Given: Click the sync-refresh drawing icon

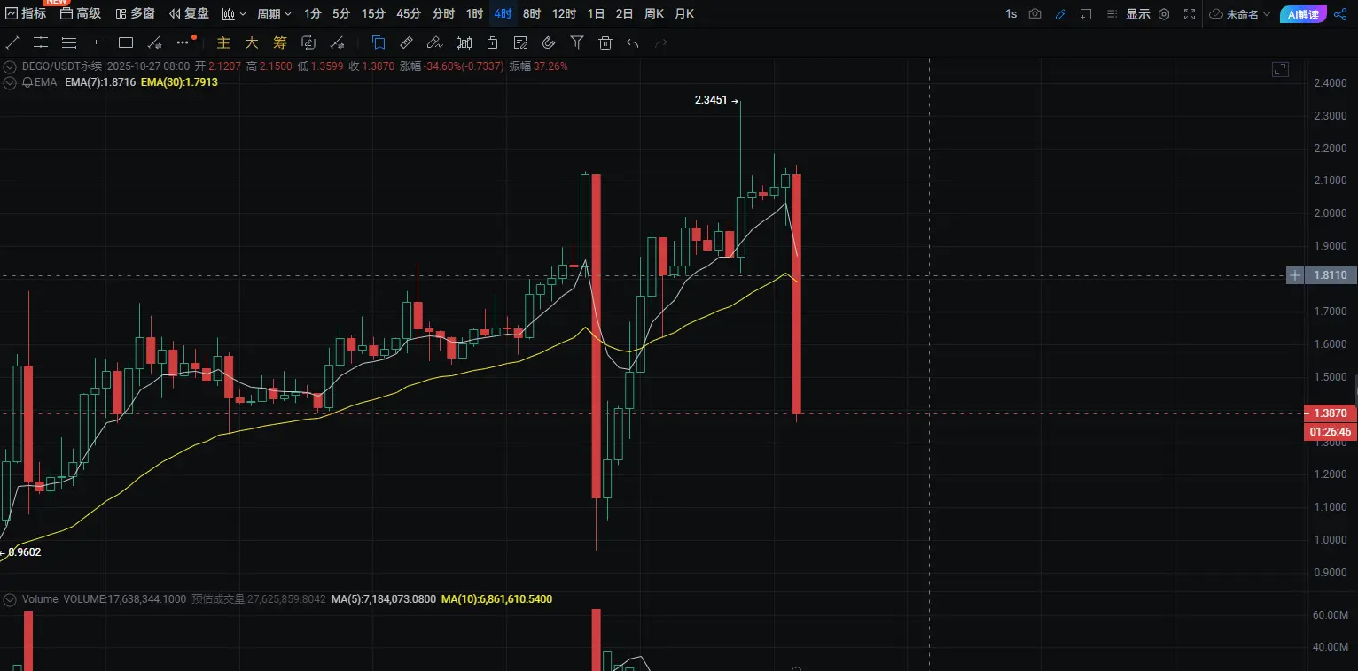Looking at the screenshot, I should click(308, 42).
